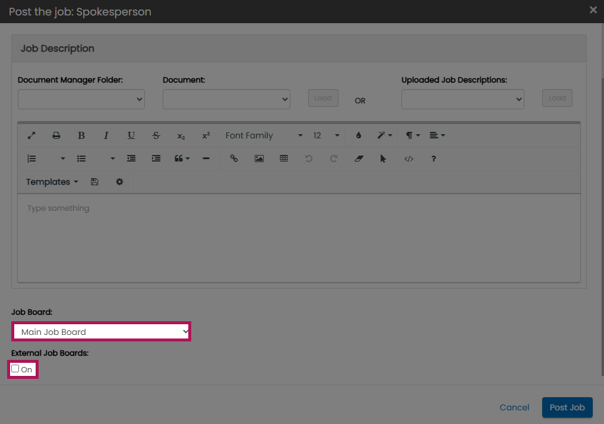This screenshot has height=424, width=604.
Task: Switch to code view
Action: click(x=409, y=159)
